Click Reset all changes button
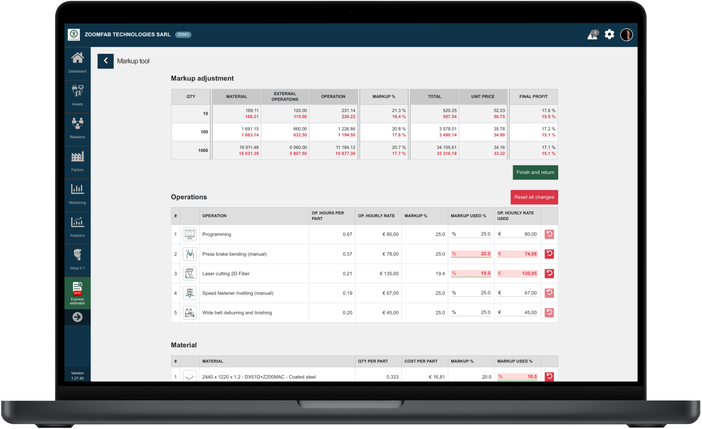 coord(534,197)
